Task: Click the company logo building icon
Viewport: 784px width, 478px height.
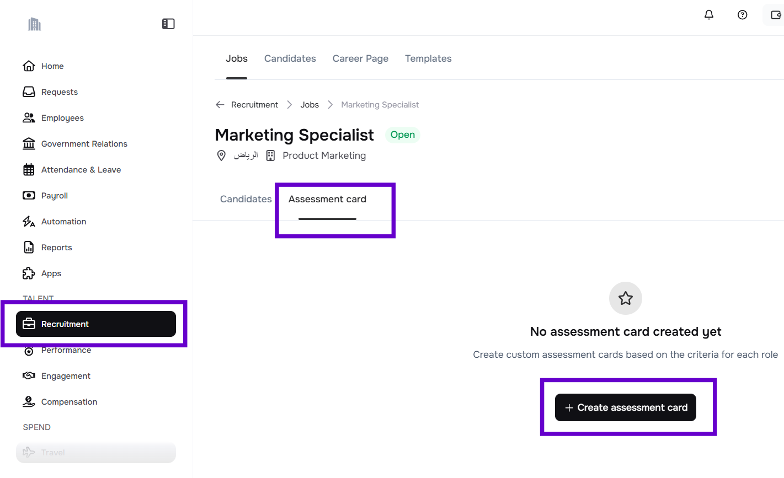Action: click(x=34, y=24)
